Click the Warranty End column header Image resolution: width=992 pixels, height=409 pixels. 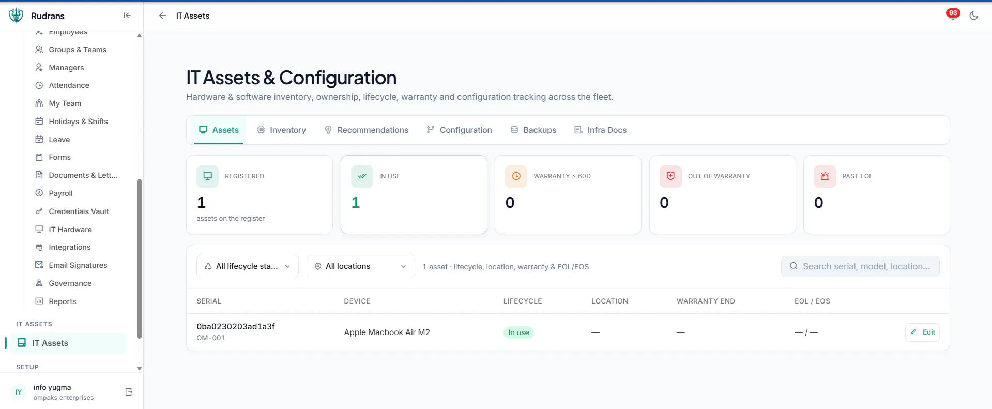click(706, 301)
